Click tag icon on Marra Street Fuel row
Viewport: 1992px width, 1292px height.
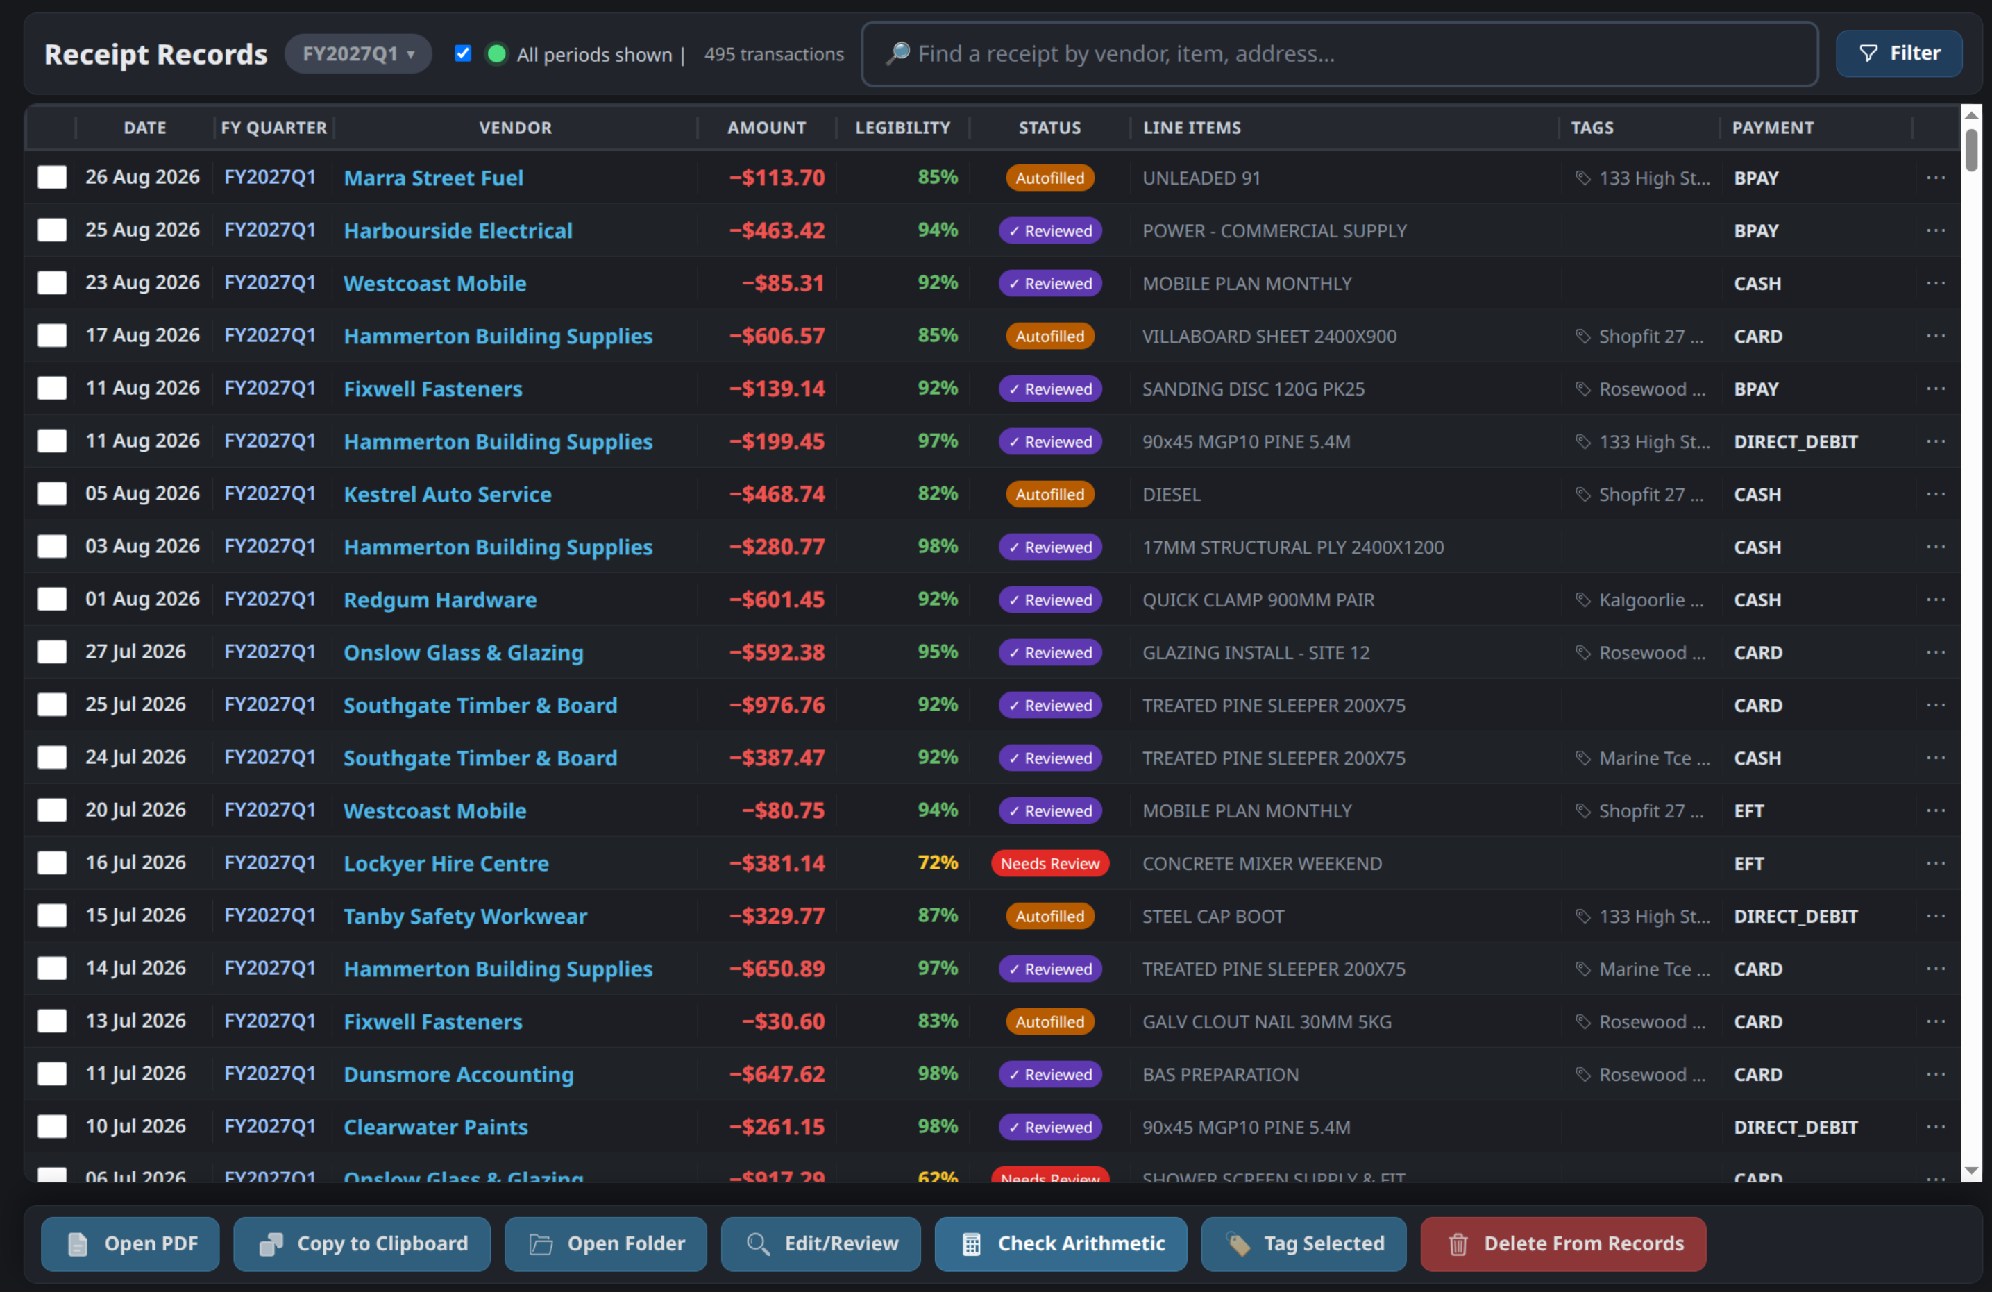tap(1582, 178)
